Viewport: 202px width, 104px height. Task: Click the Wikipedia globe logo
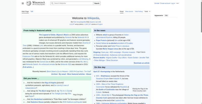[x=29, y=3]
